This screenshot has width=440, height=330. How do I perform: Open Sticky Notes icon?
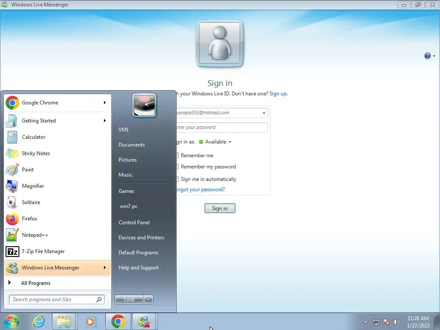[x=12, y=153]
